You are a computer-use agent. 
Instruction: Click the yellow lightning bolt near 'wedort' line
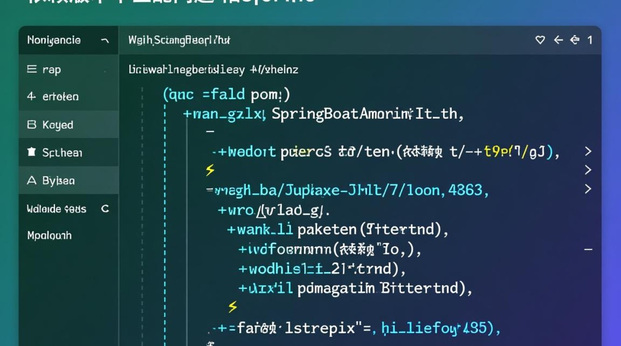point(210,170)
